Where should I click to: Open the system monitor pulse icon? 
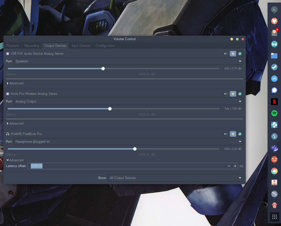[x=274, y=79]
